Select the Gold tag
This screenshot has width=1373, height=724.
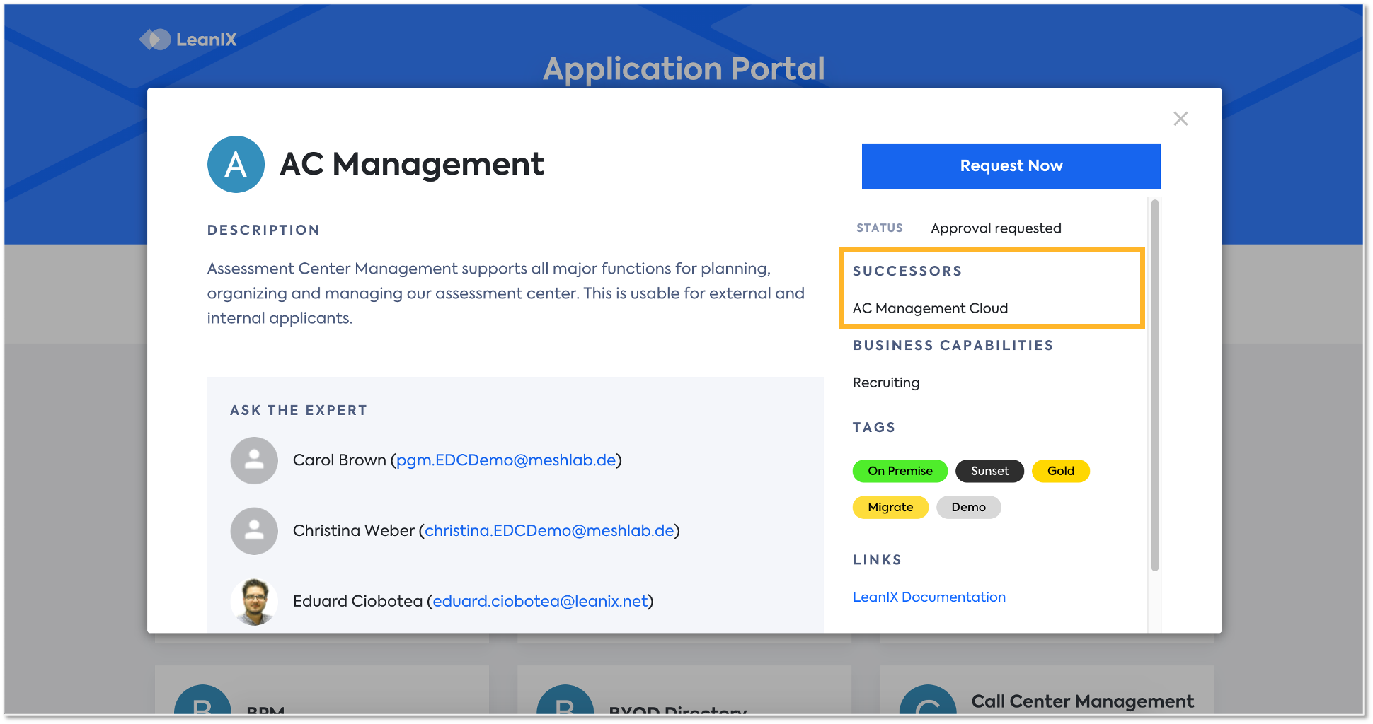coord(1061,471)
